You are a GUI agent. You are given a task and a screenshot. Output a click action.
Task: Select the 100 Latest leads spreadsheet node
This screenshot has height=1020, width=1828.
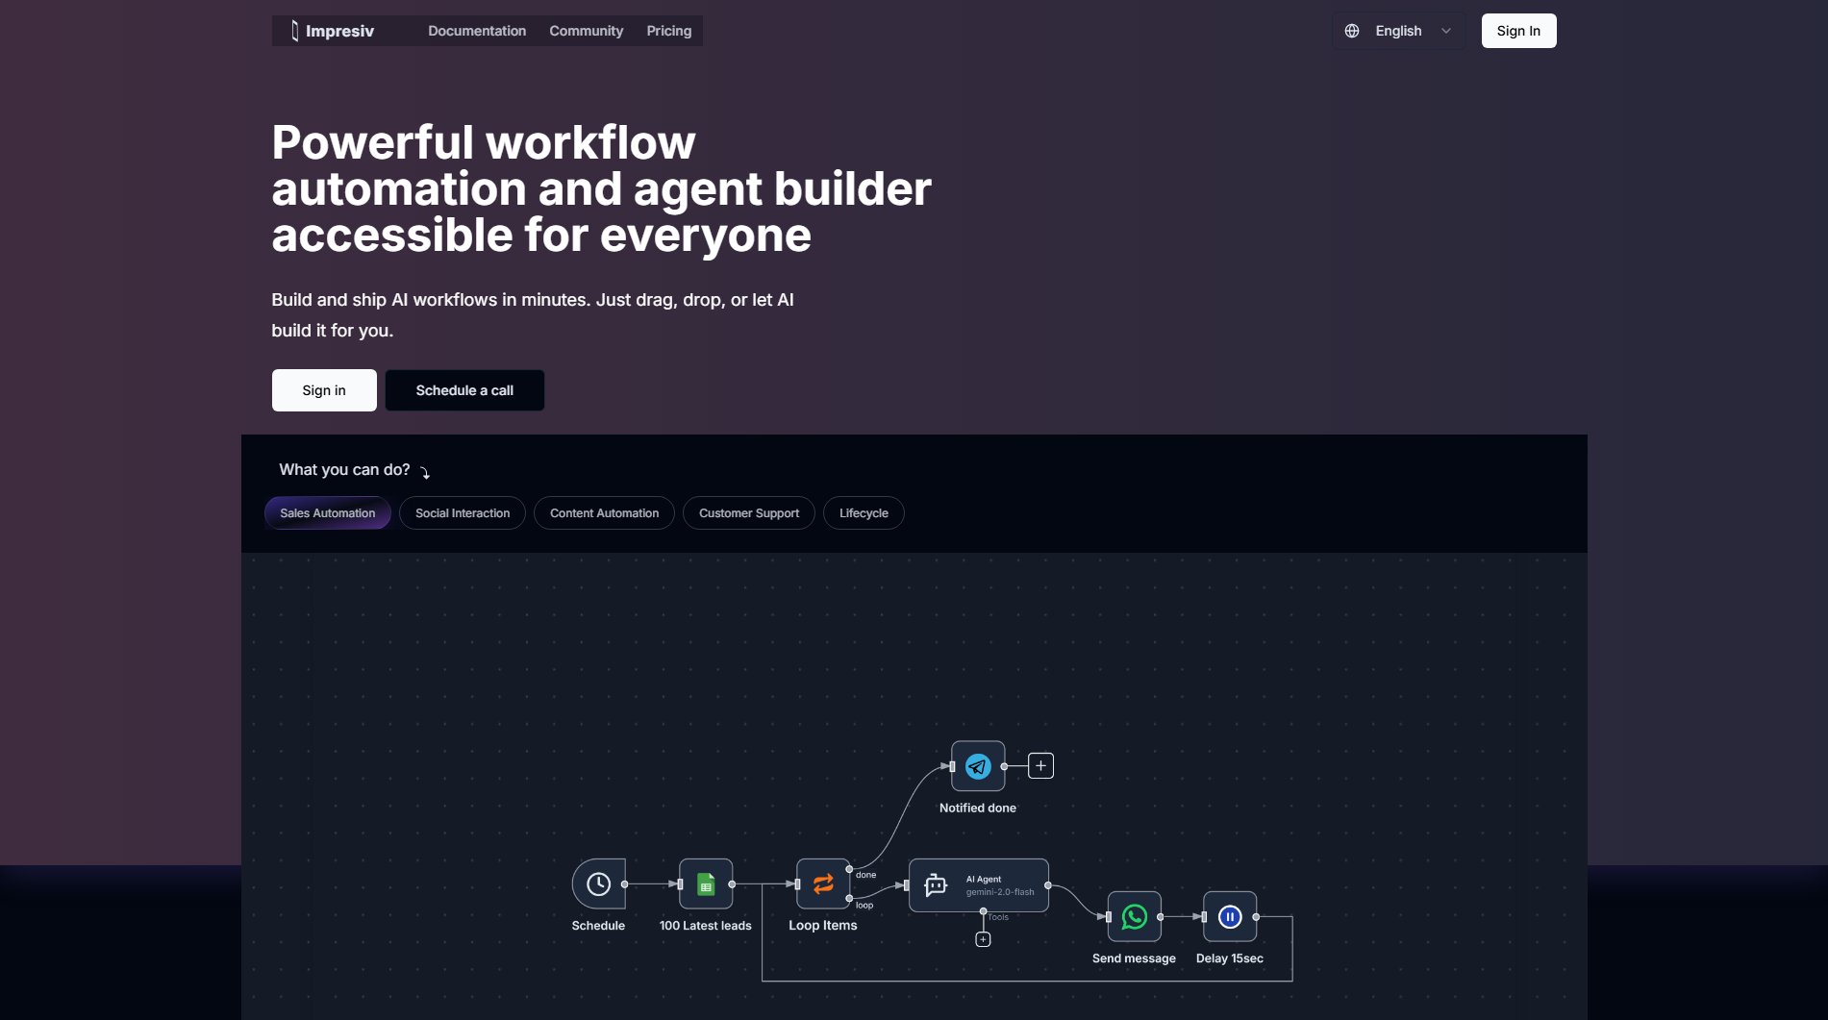coord(706,883)
